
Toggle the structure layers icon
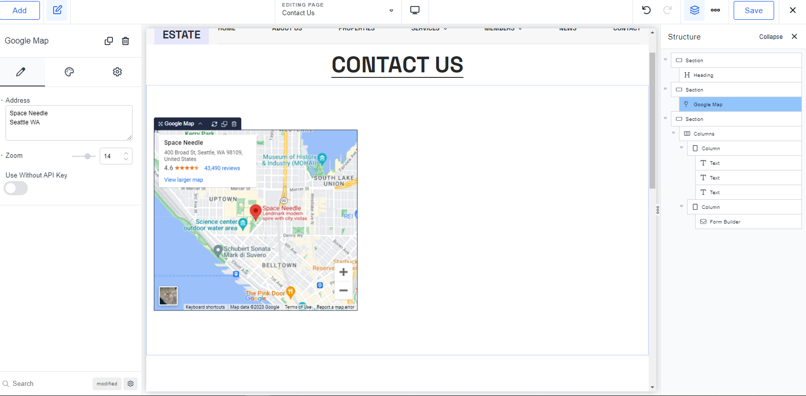pyautogui.click(x=694, y=10)
